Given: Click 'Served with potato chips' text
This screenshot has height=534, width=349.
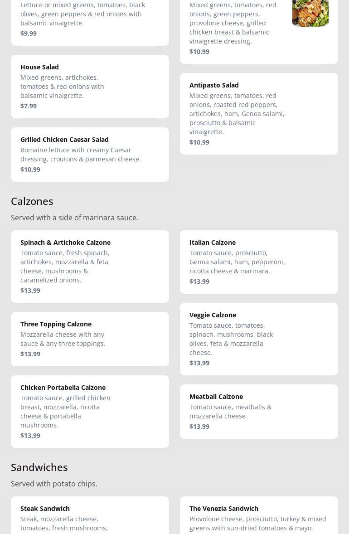Looking at the screenshot, I should (x=54, y=484).
